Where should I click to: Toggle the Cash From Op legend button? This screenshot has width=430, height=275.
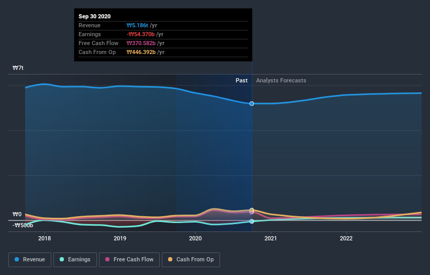[x=191, y=260]
